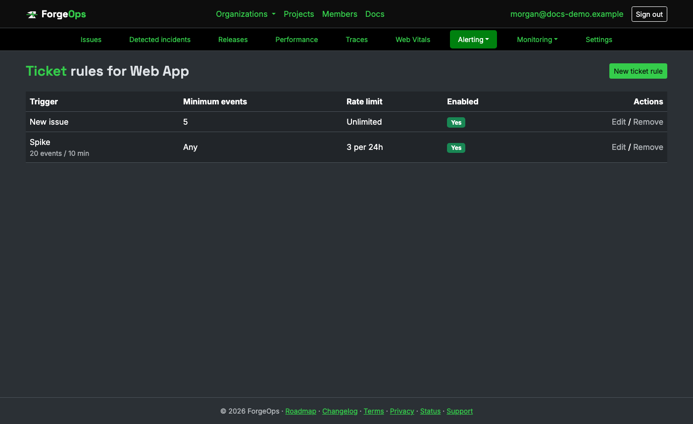Remove the New issue rule
This screenshot has height=424, width=693.
648,122
